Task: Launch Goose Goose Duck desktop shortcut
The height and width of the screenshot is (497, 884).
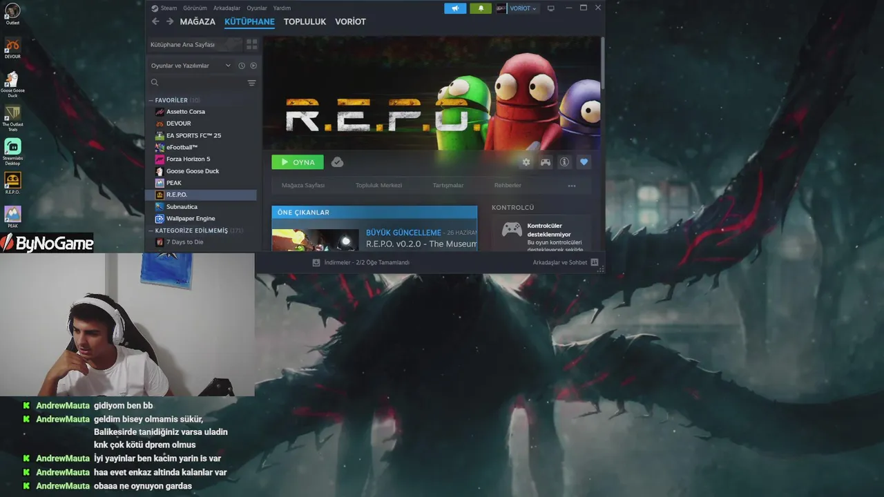Action: [x=12, y=84]
